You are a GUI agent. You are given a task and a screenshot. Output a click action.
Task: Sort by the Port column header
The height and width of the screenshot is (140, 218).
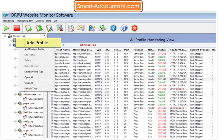point(126,50)
